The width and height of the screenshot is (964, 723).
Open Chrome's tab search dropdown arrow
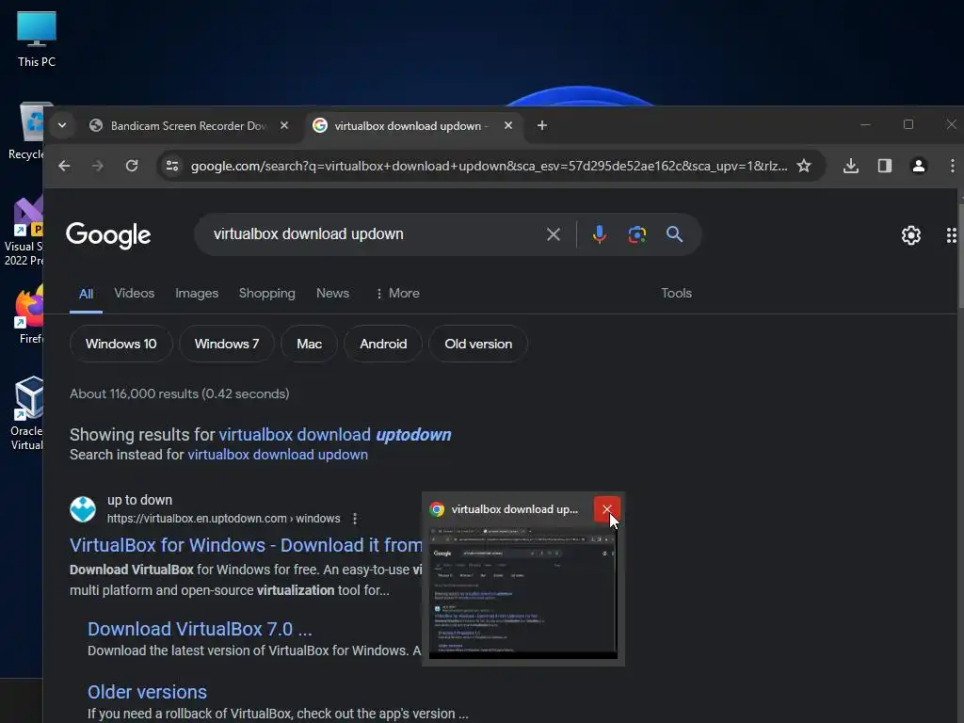tap(62, 125)
